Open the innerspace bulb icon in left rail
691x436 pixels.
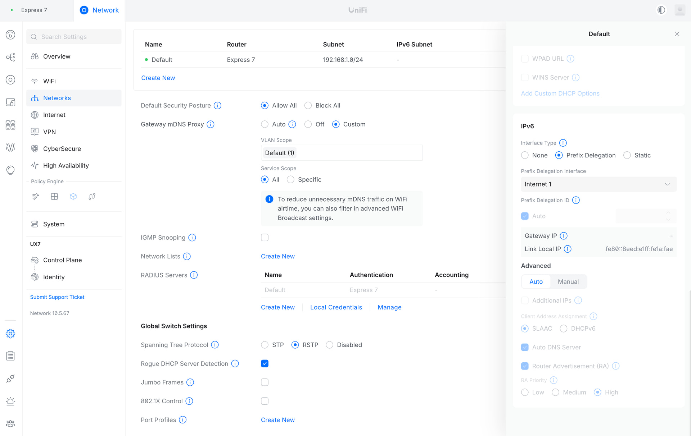point(10,170)
